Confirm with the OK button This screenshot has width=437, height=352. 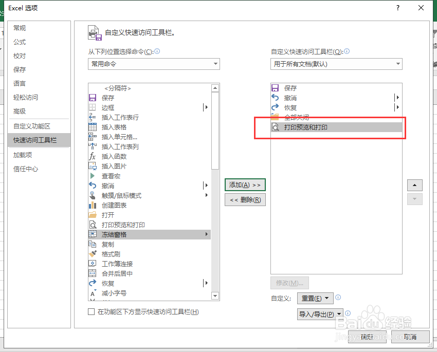(x=367, y=337)
